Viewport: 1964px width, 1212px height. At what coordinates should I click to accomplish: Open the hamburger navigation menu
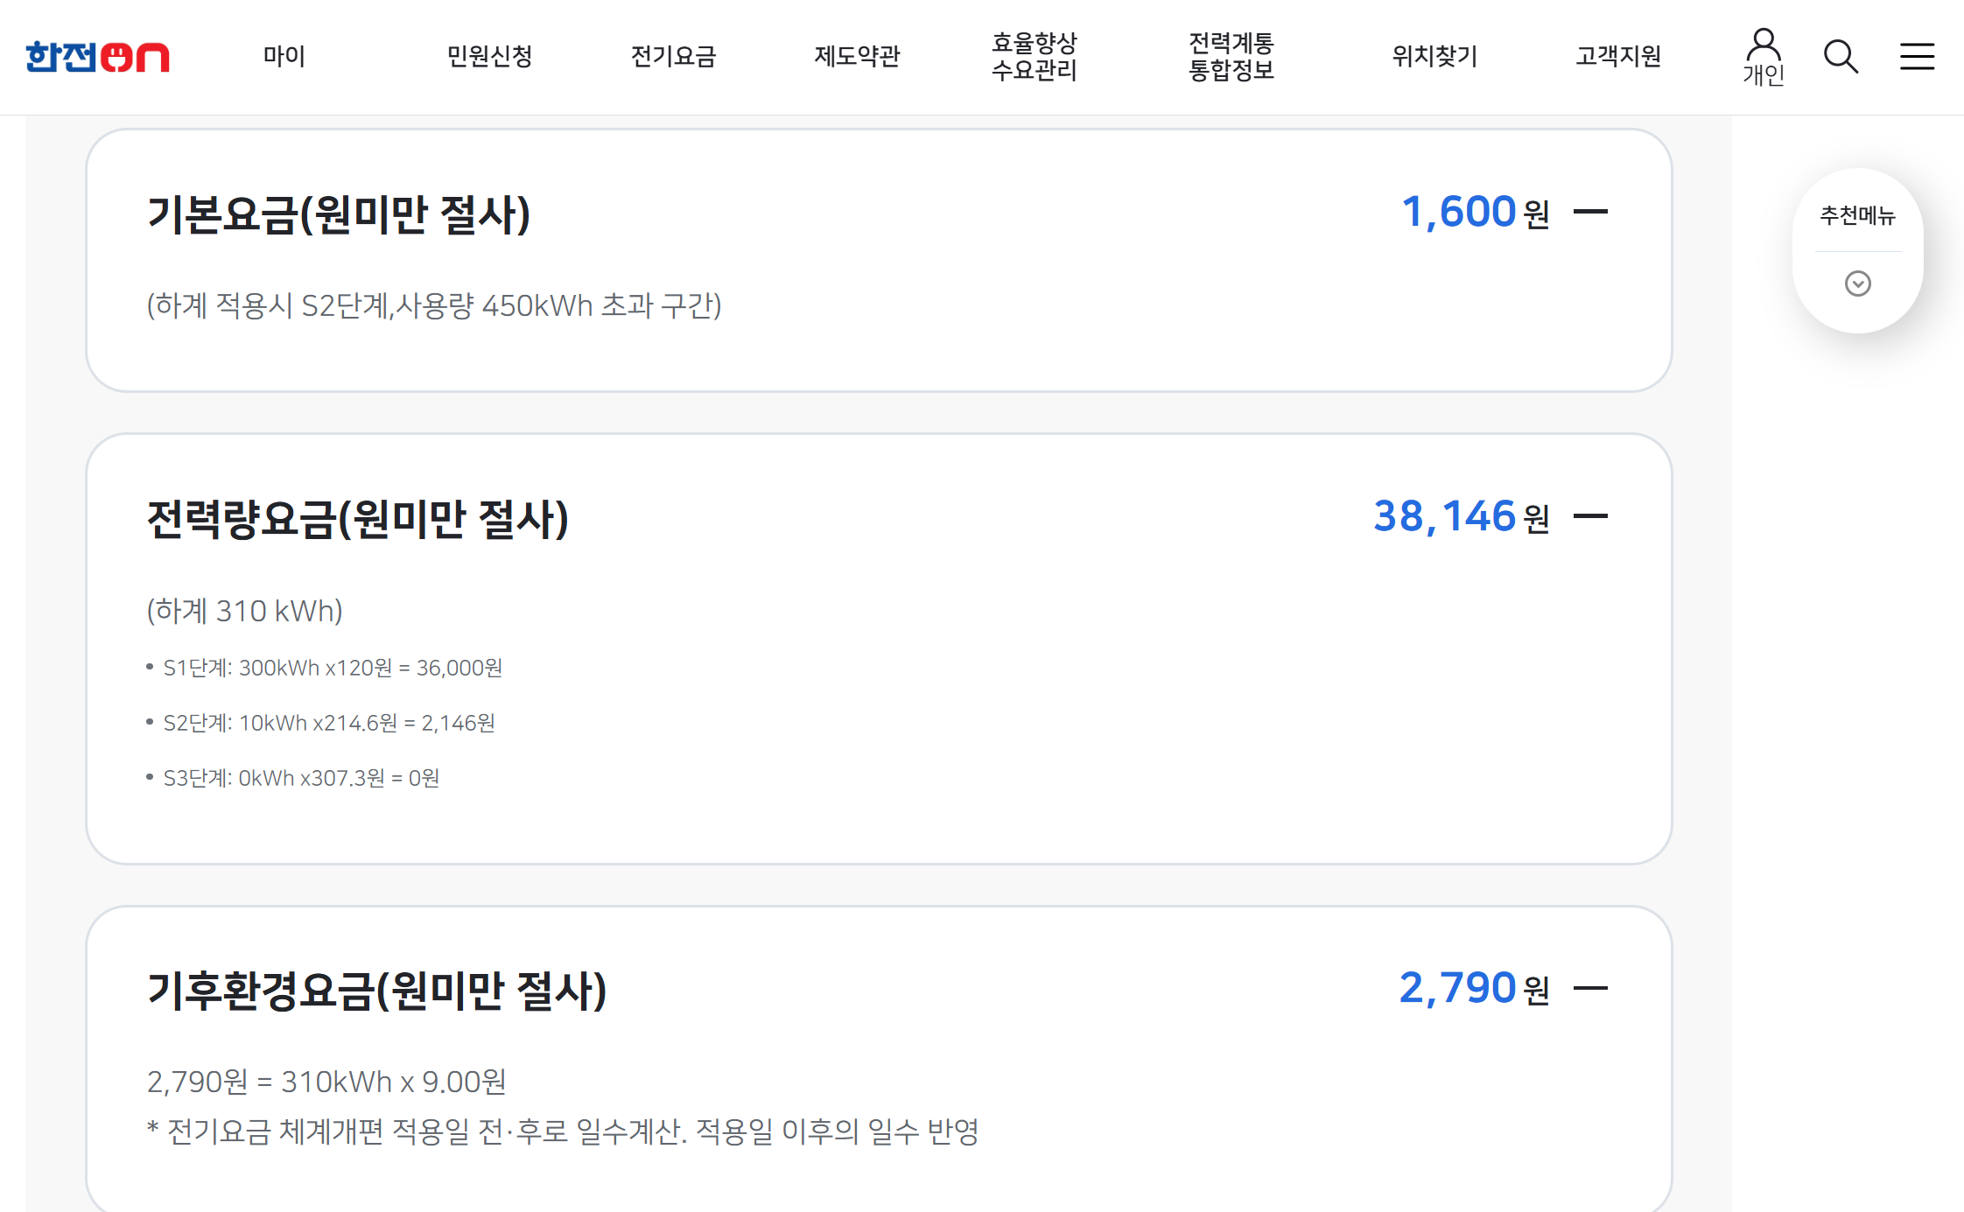(1916, 56)
